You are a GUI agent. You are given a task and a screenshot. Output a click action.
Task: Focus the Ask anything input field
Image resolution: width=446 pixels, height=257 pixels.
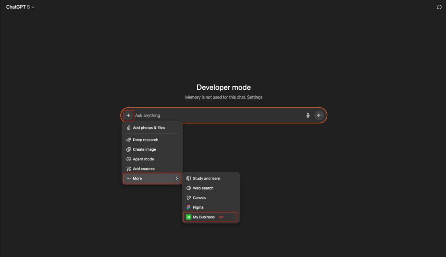pos(219,115)
